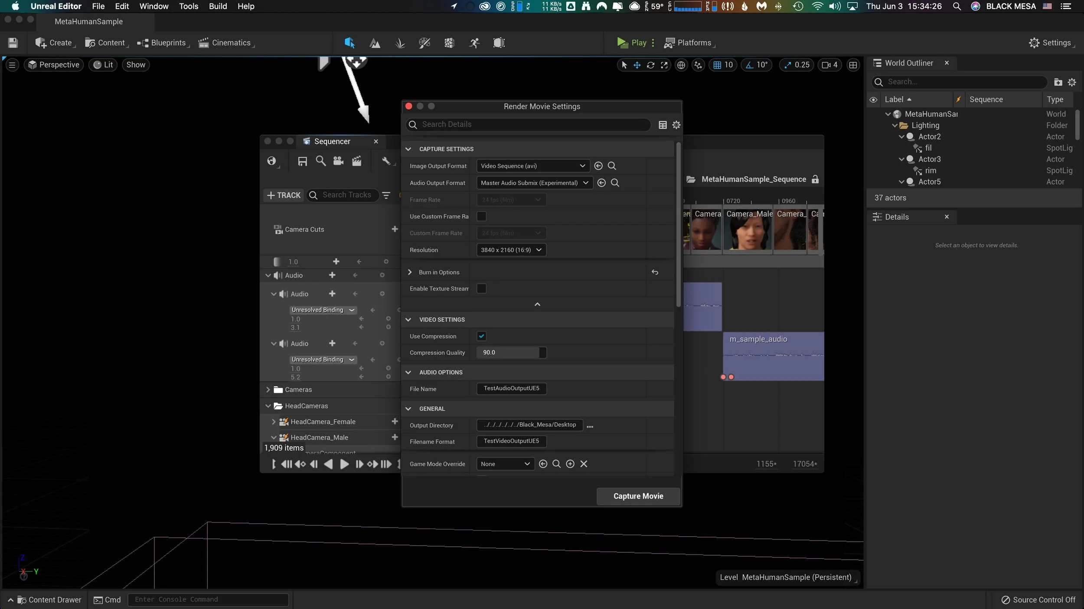Open the render movie clapperboard icon in Sequencer
This screenshot has height=609, width=1084.
356,161
